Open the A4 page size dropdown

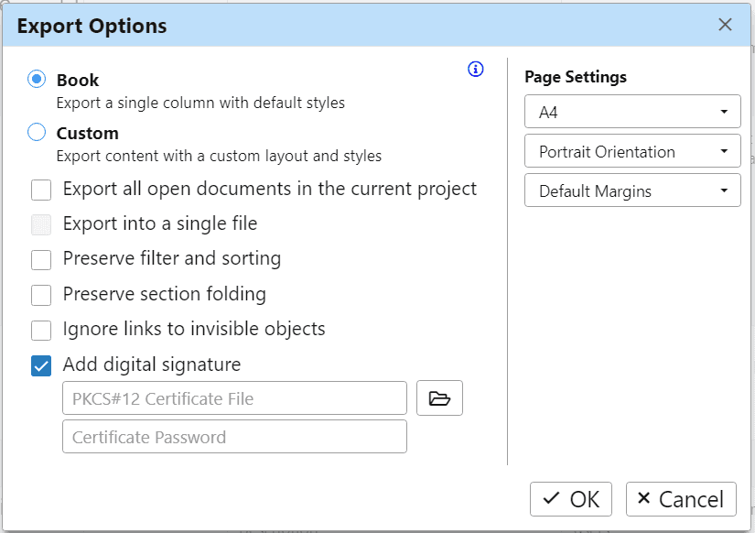pos(632,113)
